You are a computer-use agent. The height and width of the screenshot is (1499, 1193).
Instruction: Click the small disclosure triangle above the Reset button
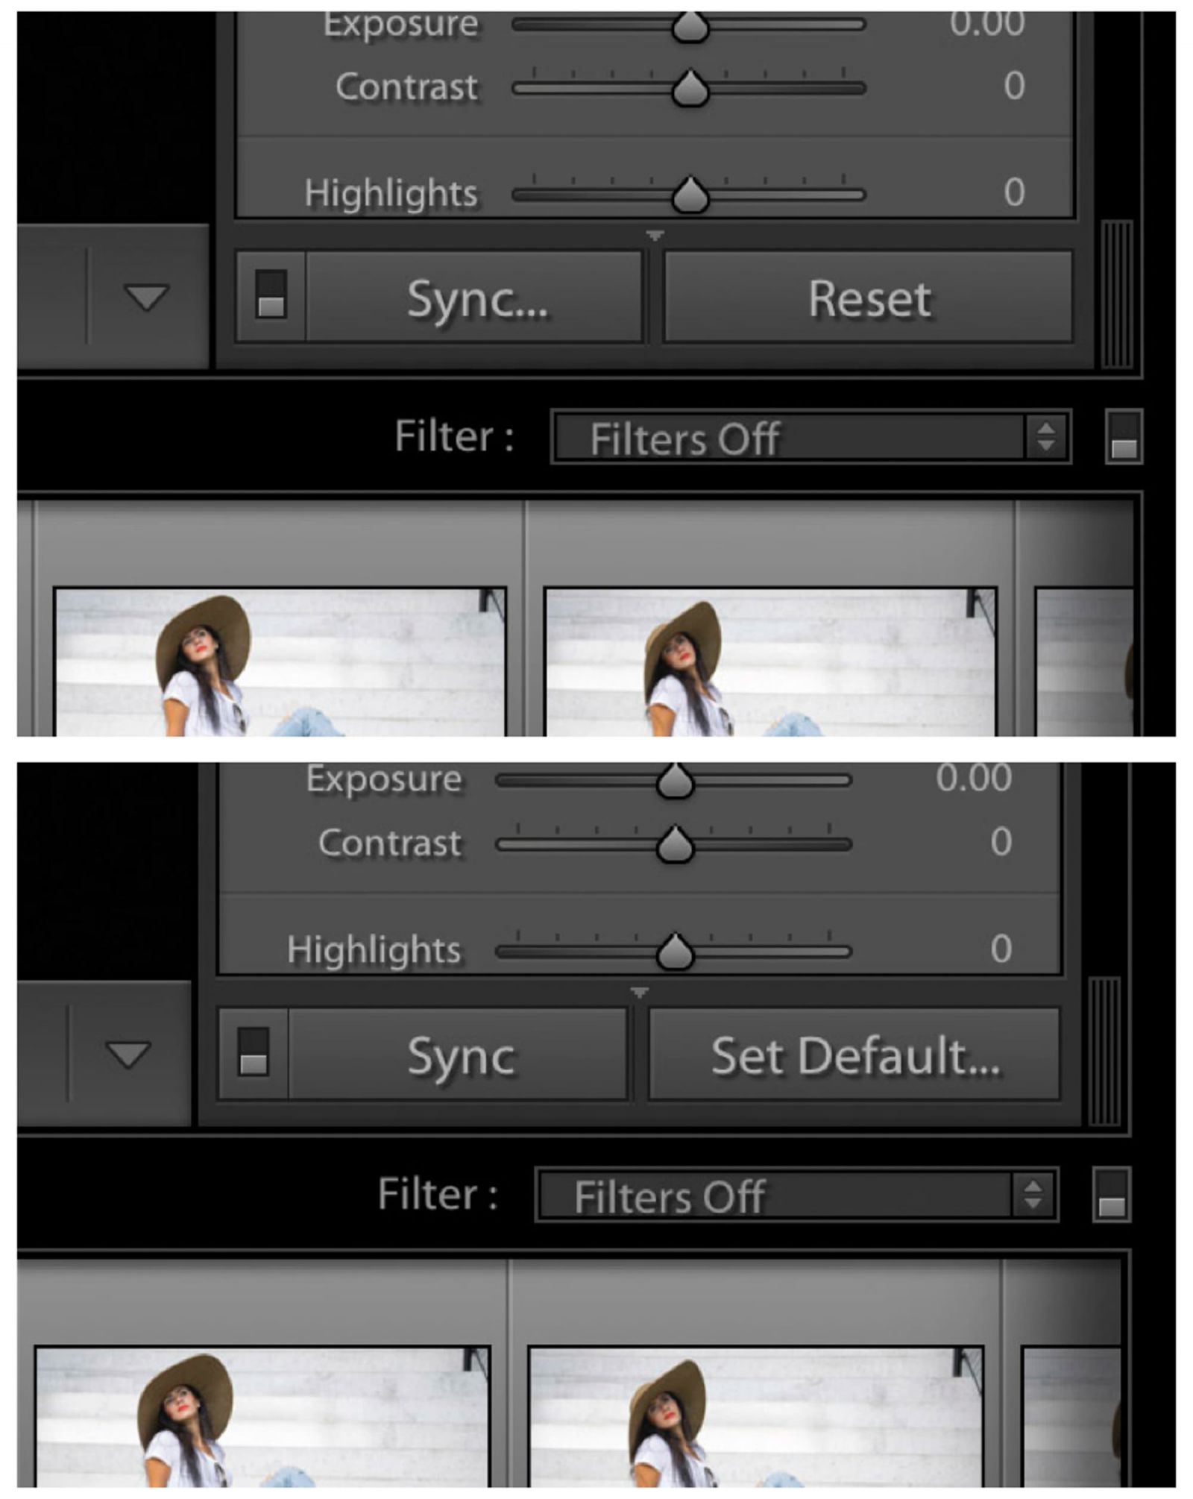(x=655, y=236)
